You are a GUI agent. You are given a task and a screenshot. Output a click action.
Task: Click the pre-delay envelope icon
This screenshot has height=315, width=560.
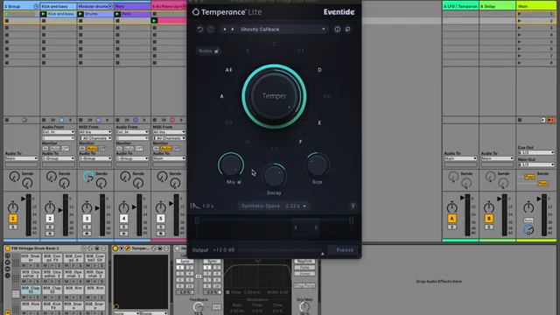tap(194, 206)
